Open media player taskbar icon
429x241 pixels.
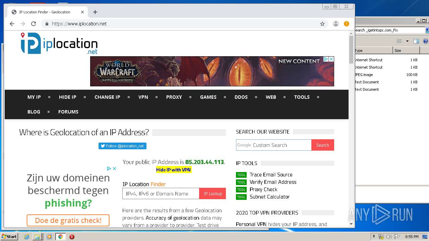click(x=49, y=237)
